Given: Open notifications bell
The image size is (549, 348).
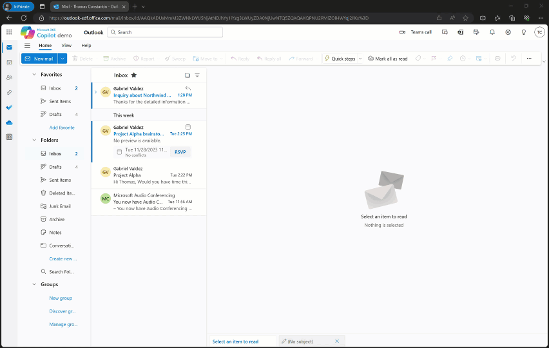Looking at the screenshot, I should point(492,32).
